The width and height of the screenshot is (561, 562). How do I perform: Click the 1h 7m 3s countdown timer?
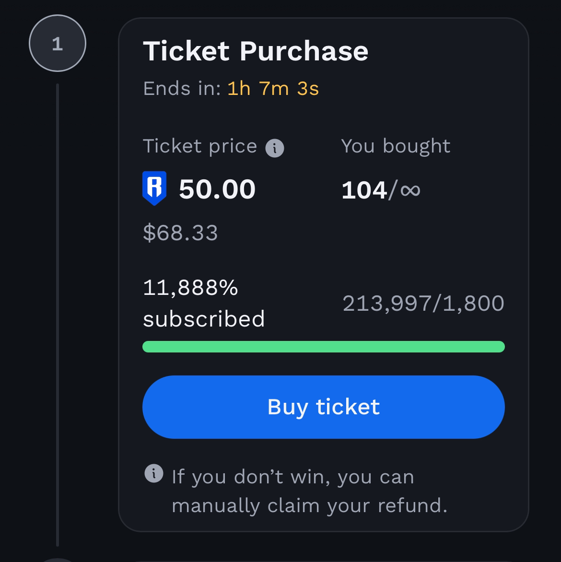click(x=273, y=89)
